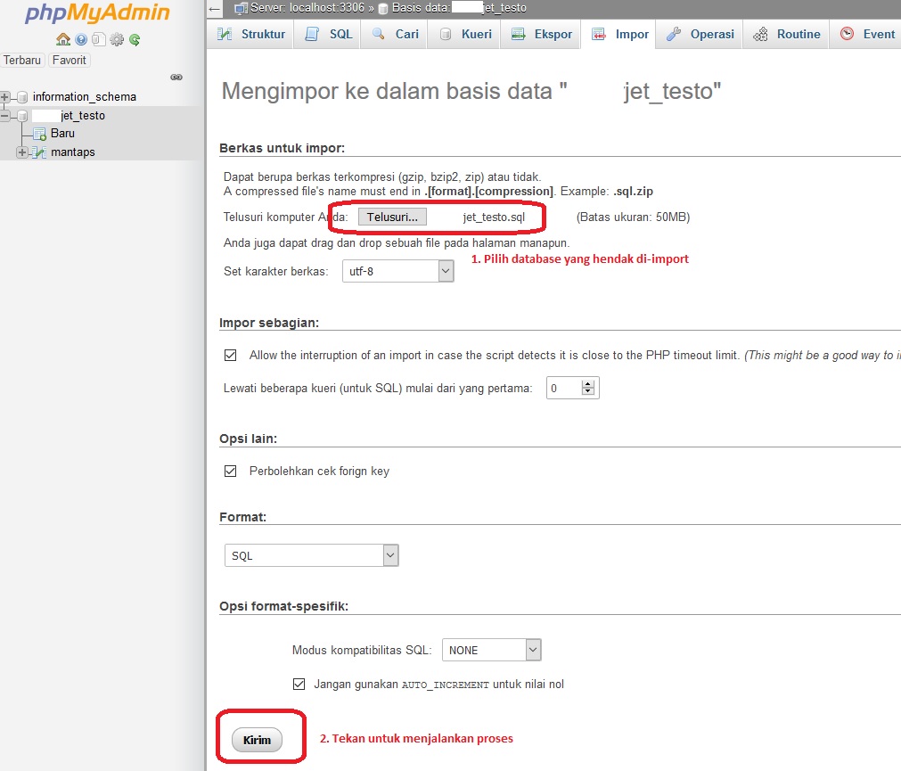Open the blue question-mark help icon
The height and width of the screenshot is (771, 901).
click(81, 39)
